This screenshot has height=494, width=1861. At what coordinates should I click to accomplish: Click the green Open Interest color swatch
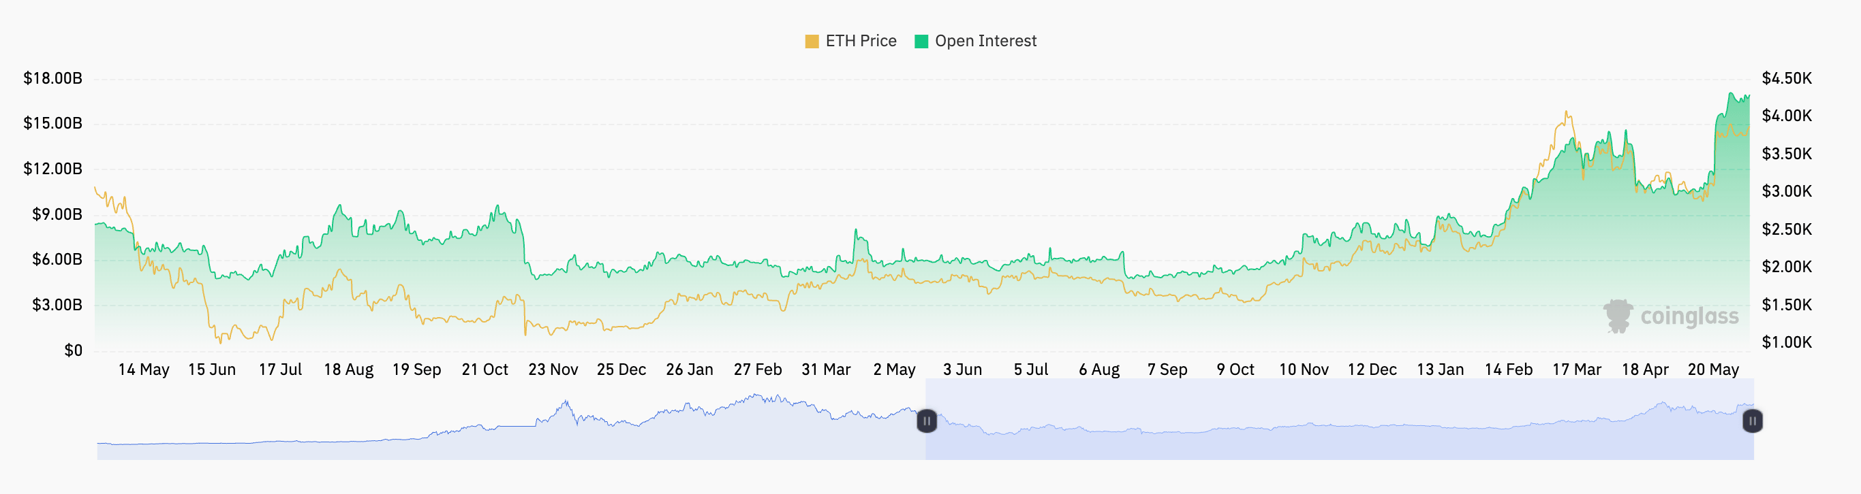921,41
